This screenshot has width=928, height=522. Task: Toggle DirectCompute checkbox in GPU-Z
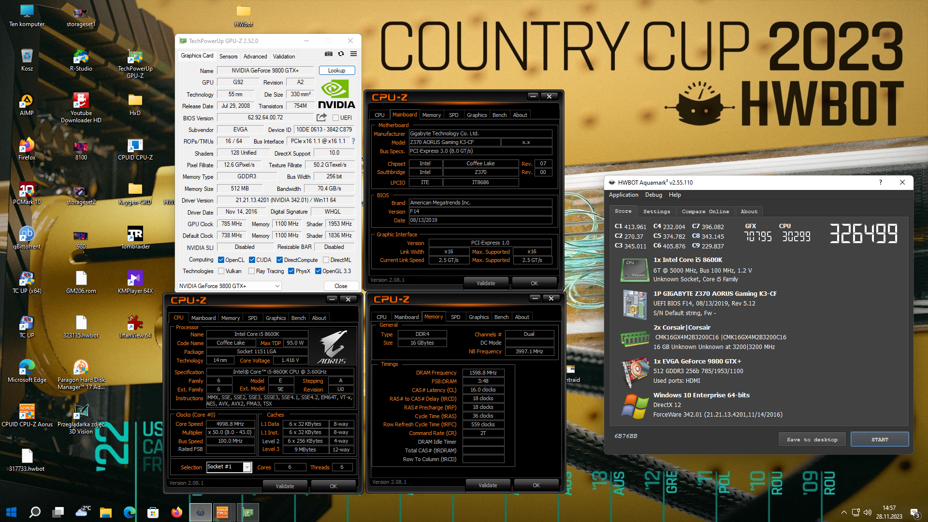[279, 260]
